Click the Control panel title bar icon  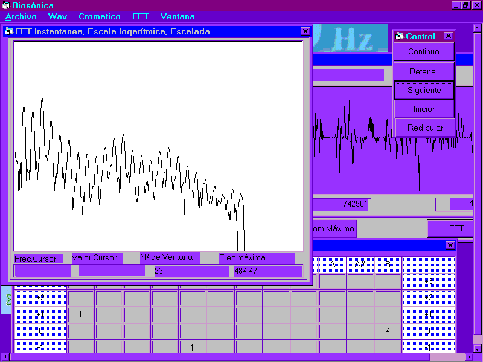coord(399,36)
